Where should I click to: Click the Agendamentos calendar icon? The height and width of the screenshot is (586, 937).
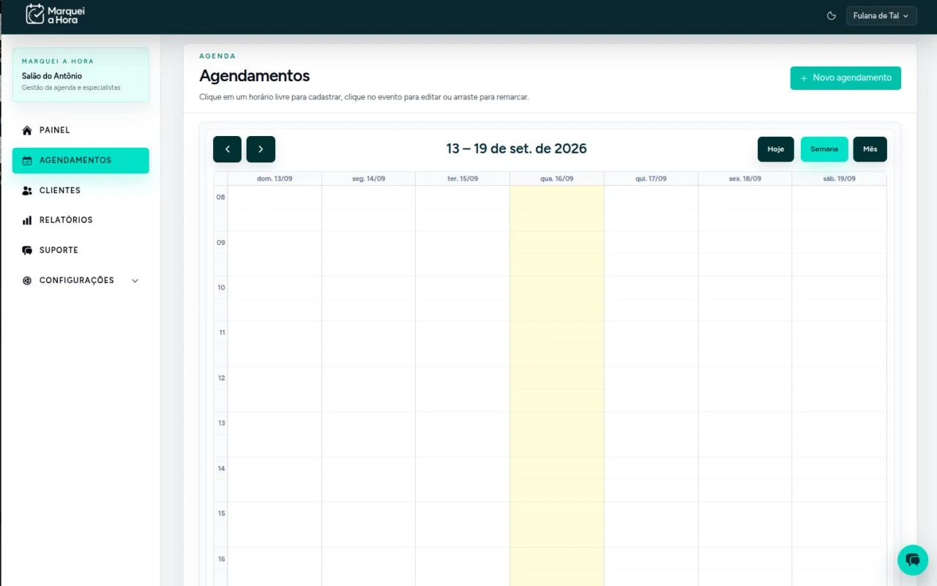(27, 160)
